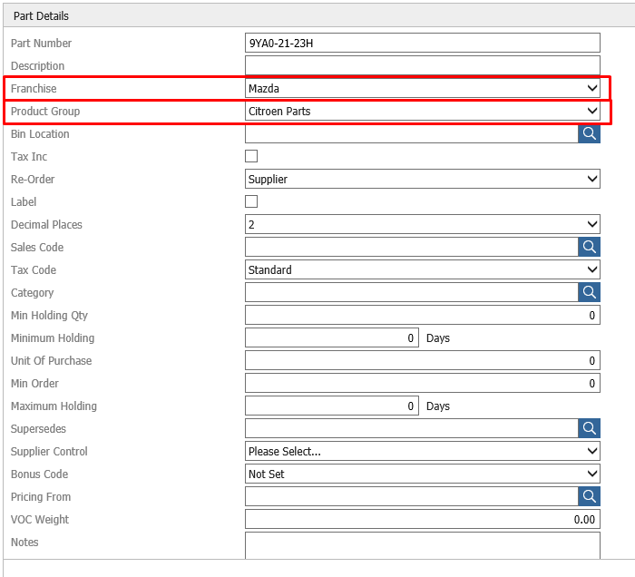This screenshot has width=635, height=577.
Task: Select the Maximum Holding days field
Action: click(x=332, y=406)
